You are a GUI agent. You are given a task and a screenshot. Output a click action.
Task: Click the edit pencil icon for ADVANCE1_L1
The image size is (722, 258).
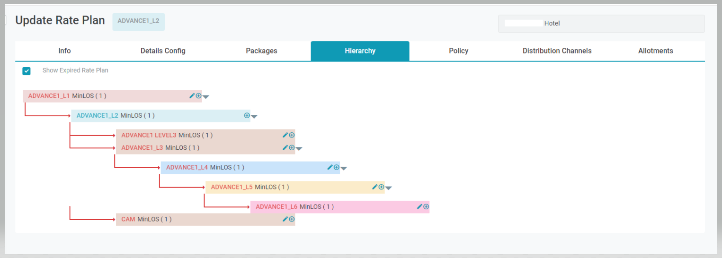pos(192,95)
